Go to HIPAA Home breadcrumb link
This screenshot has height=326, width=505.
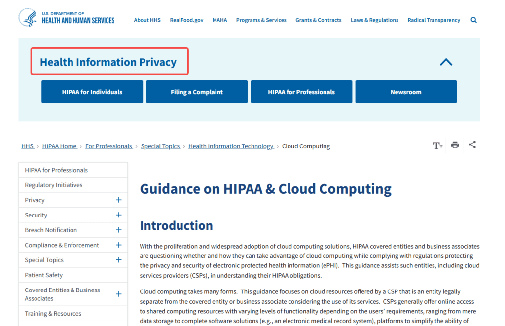pos(60,146)
